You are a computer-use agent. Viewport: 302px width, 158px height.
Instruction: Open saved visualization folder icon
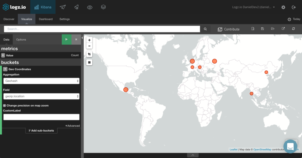[x=273, y=29]
